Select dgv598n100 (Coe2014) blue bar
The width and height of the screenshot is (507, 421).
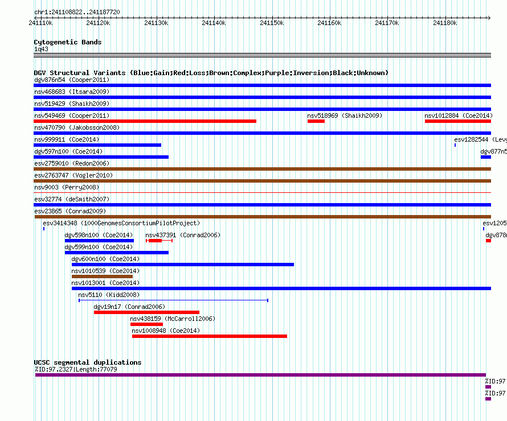[99, 241]
